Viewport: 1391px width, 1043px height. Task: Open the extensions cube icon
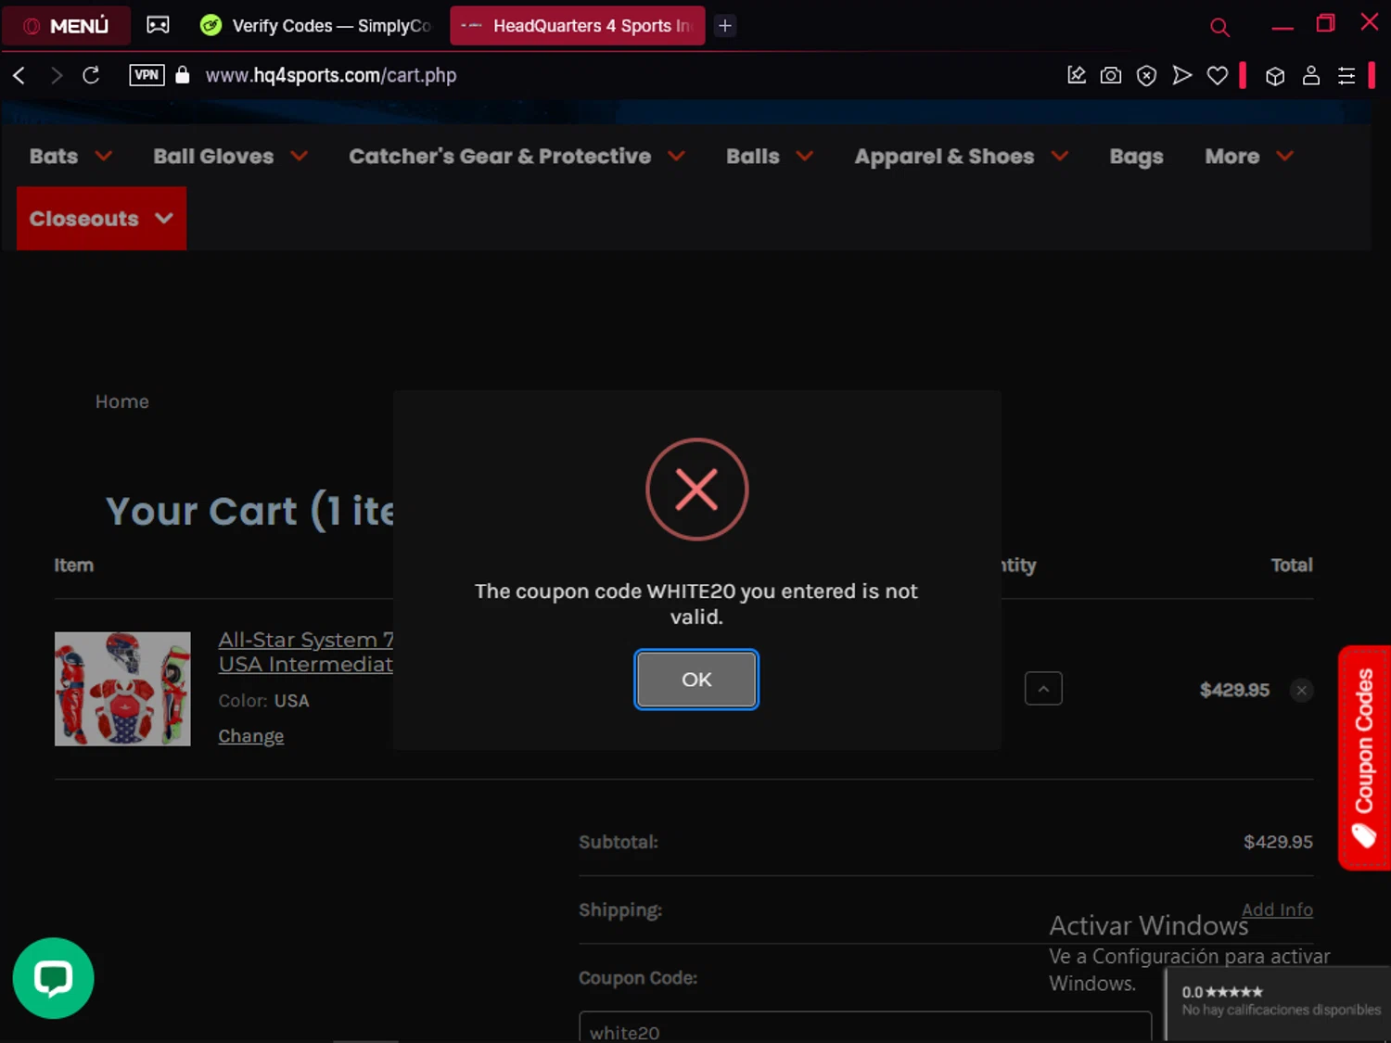(x=1275, y=76)
